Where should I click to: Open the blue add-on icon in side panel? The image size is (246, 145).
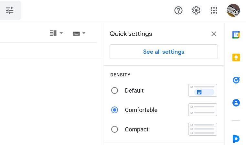pyautogui.click(x=236, y=139)
